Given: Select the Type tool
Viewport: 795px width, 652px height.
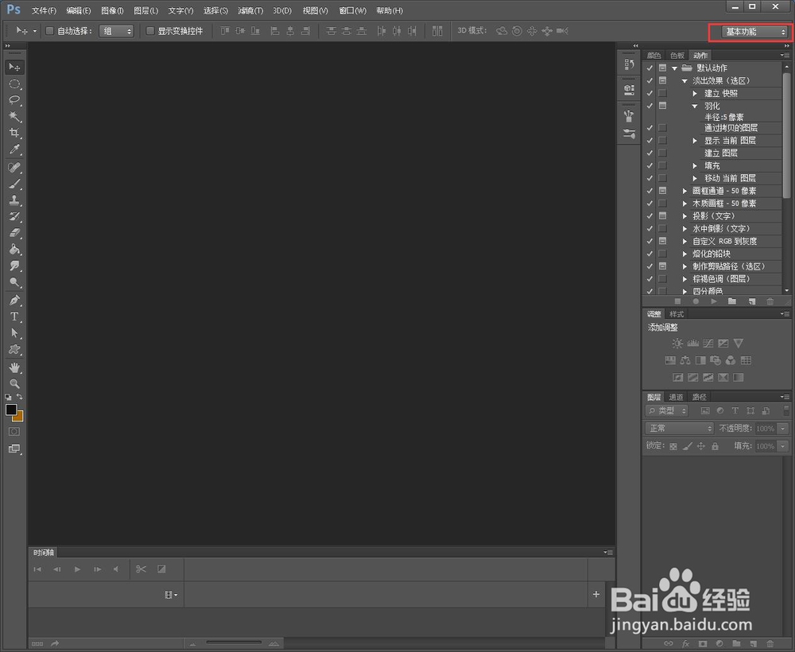Looking at the screenshot, I should pyautogui.click(x=14, y=316).
